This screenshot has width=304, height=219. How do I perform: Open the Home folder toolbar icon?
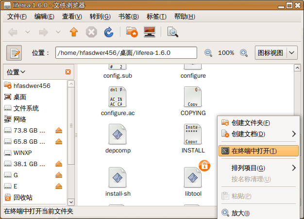(132, 32)
